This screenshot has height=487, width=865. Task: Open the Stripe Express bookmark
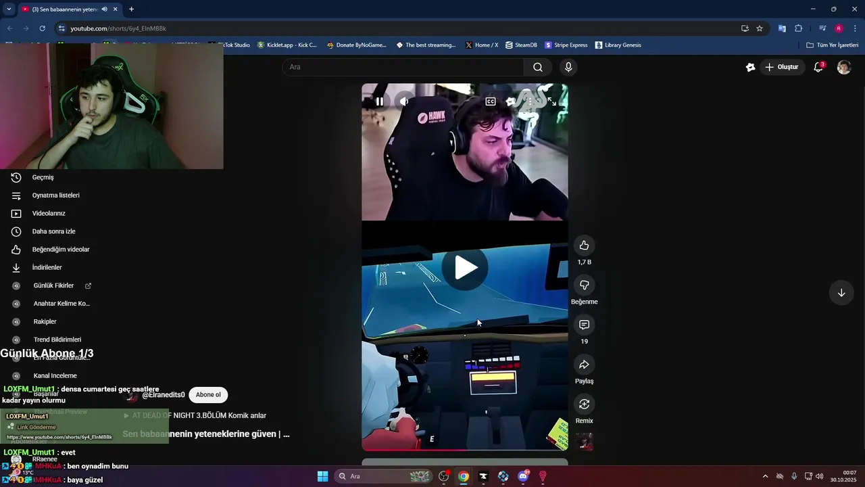click(x=566, y=45)
